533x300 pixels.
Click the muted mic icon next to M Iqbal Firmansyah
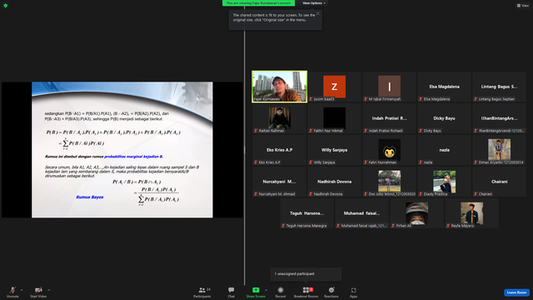coord(366,99)
